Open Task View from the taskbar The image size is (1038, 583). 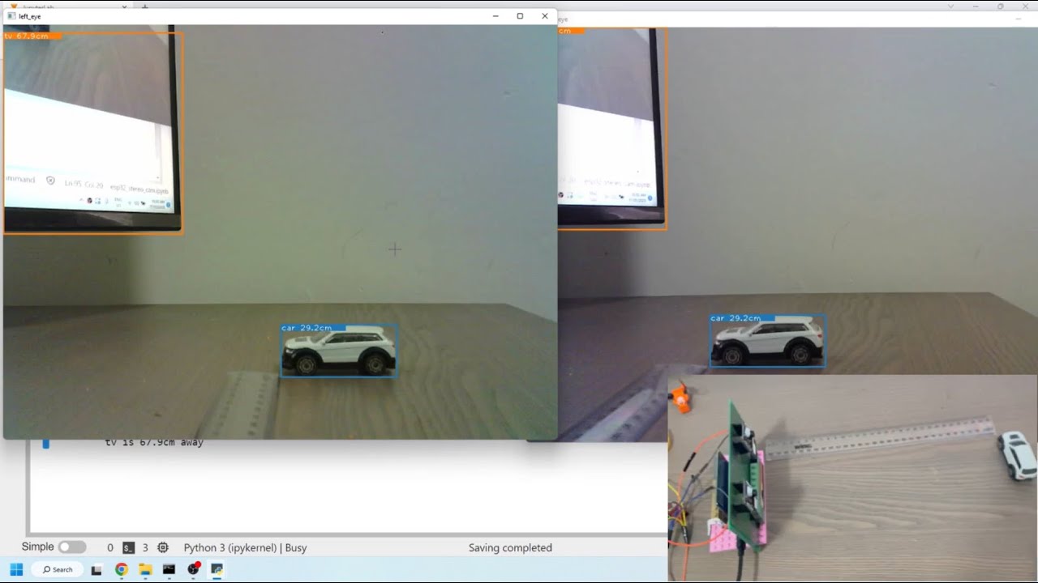[x=97, y=569]
